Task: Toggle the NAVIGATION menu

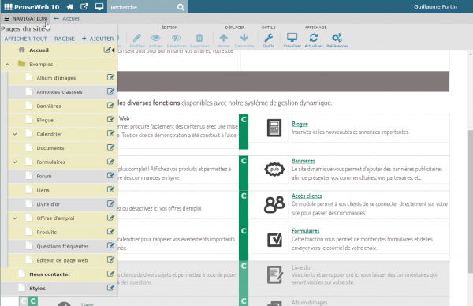Action: (x=26, y=18)
